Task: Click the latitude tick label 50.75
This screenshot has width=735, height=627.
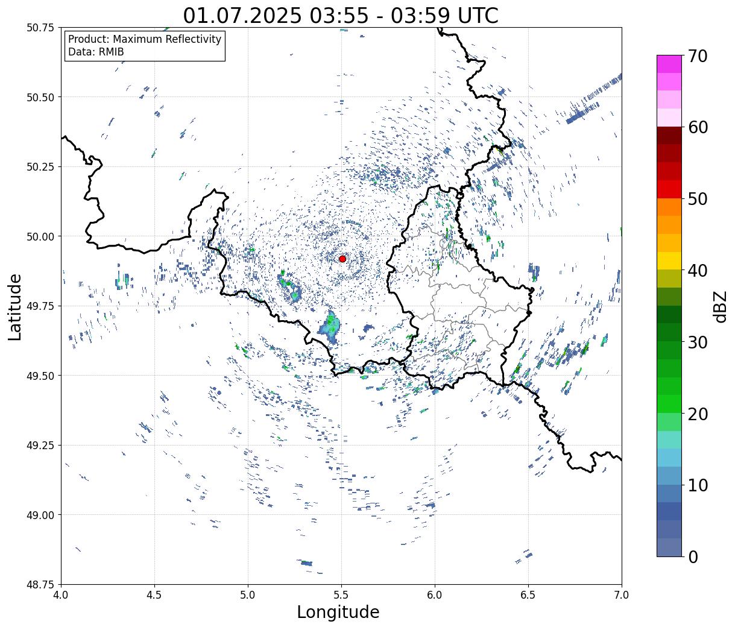Action: [40, 28]
